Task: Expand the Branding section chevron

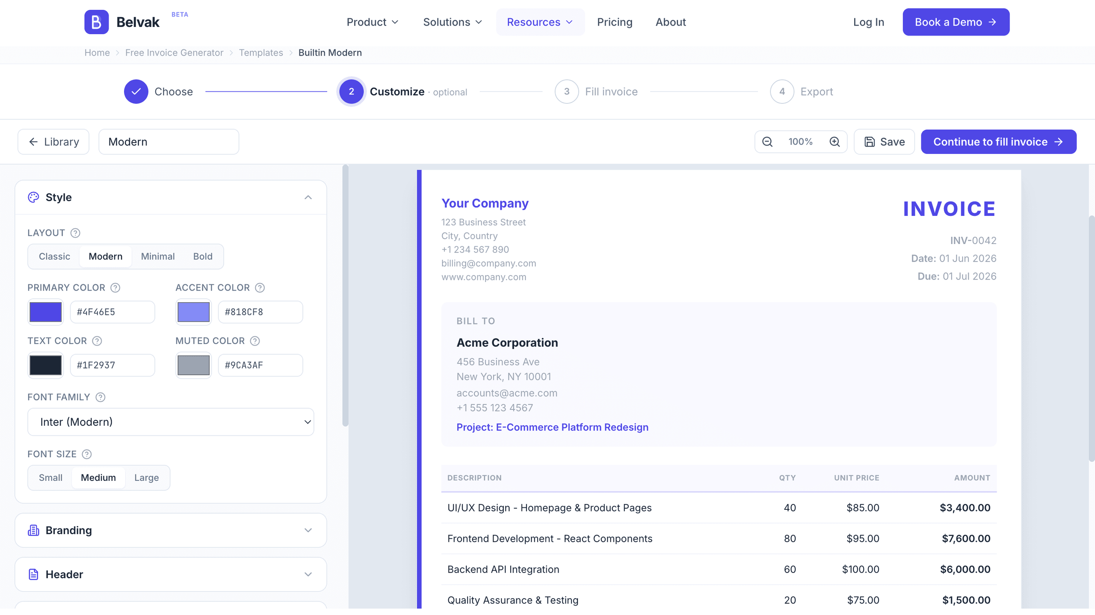Action: tap(308, 530)
